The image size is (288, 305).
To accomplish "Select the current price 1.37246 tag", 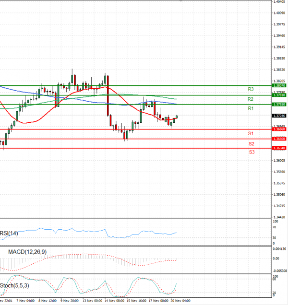I will click(279, 116).
